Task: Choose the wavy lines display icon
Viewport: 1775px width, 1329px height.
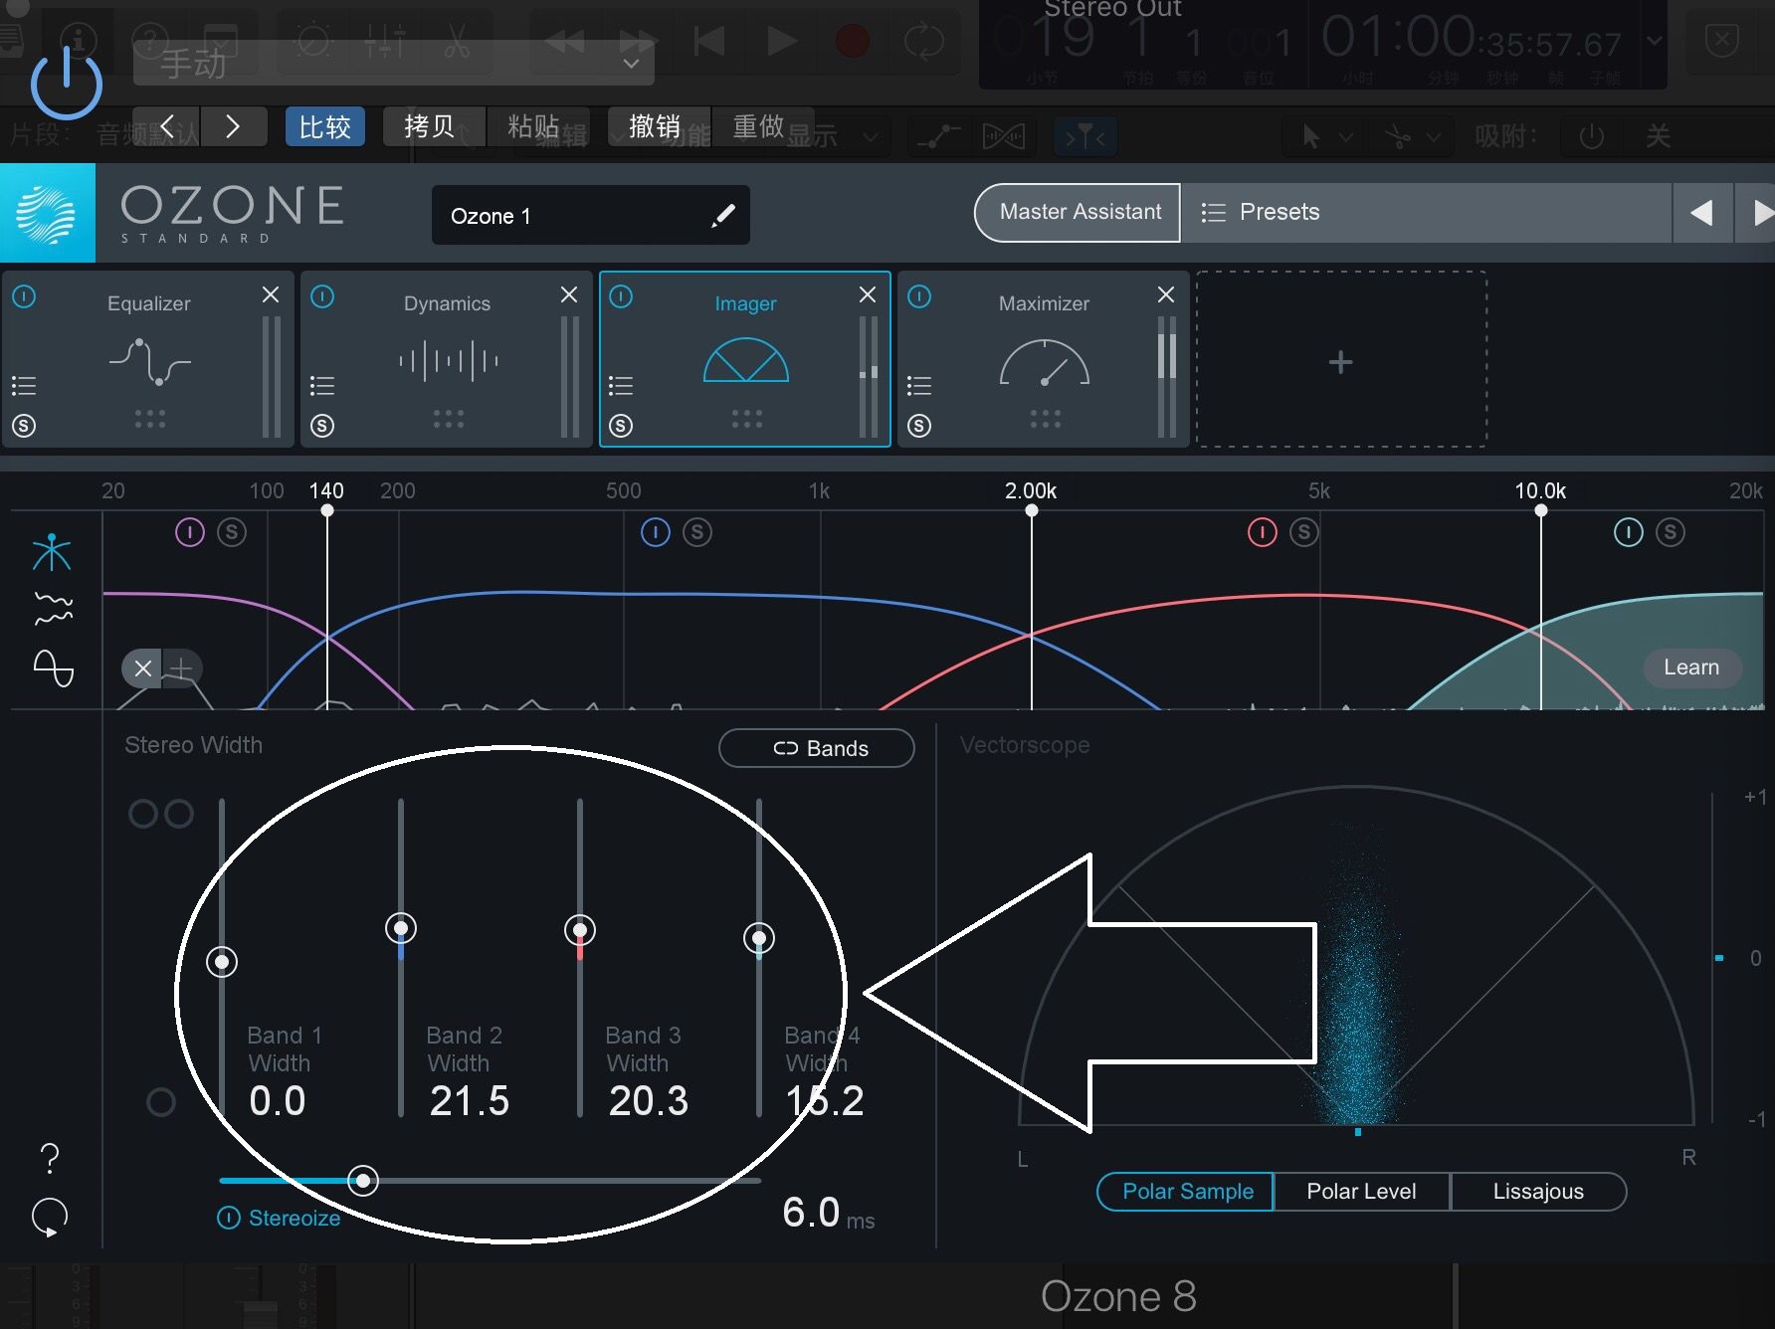Action: pos(53,608)
